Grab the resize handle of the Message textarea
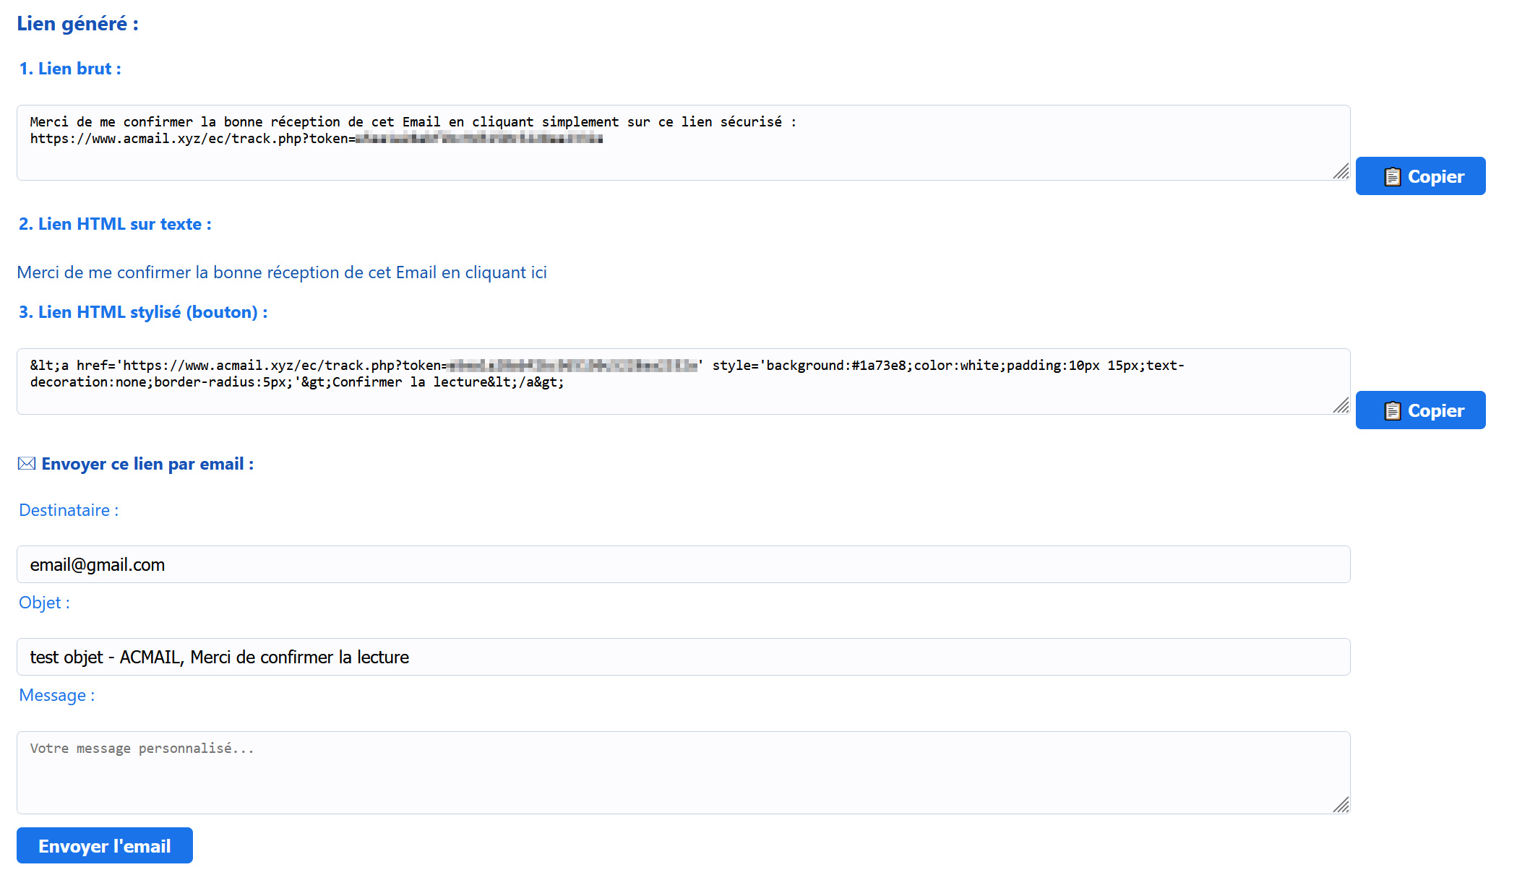Image resolution: width=1517 pixels, height=875 pixels. tap(1341, 805)
